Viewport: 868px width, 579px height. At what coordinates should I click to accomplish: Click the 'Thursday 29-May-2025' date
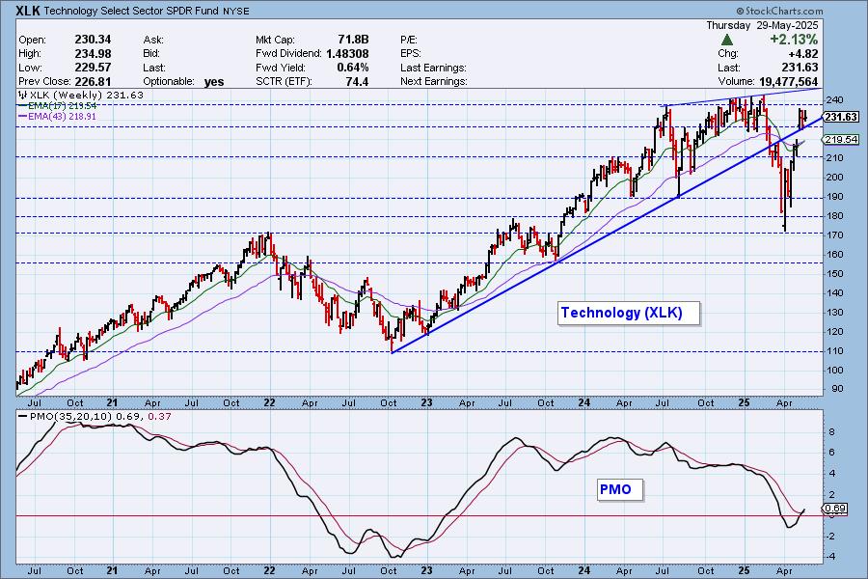tap(762, 25)
